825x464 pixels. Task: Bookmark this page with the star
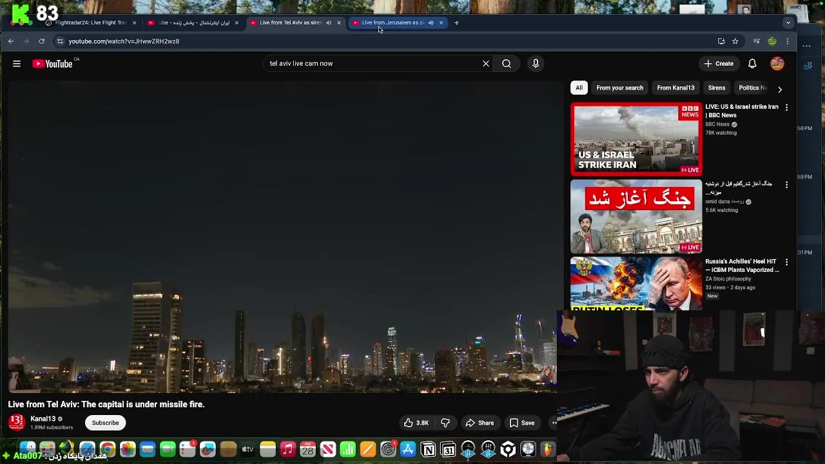coord(735,41)
